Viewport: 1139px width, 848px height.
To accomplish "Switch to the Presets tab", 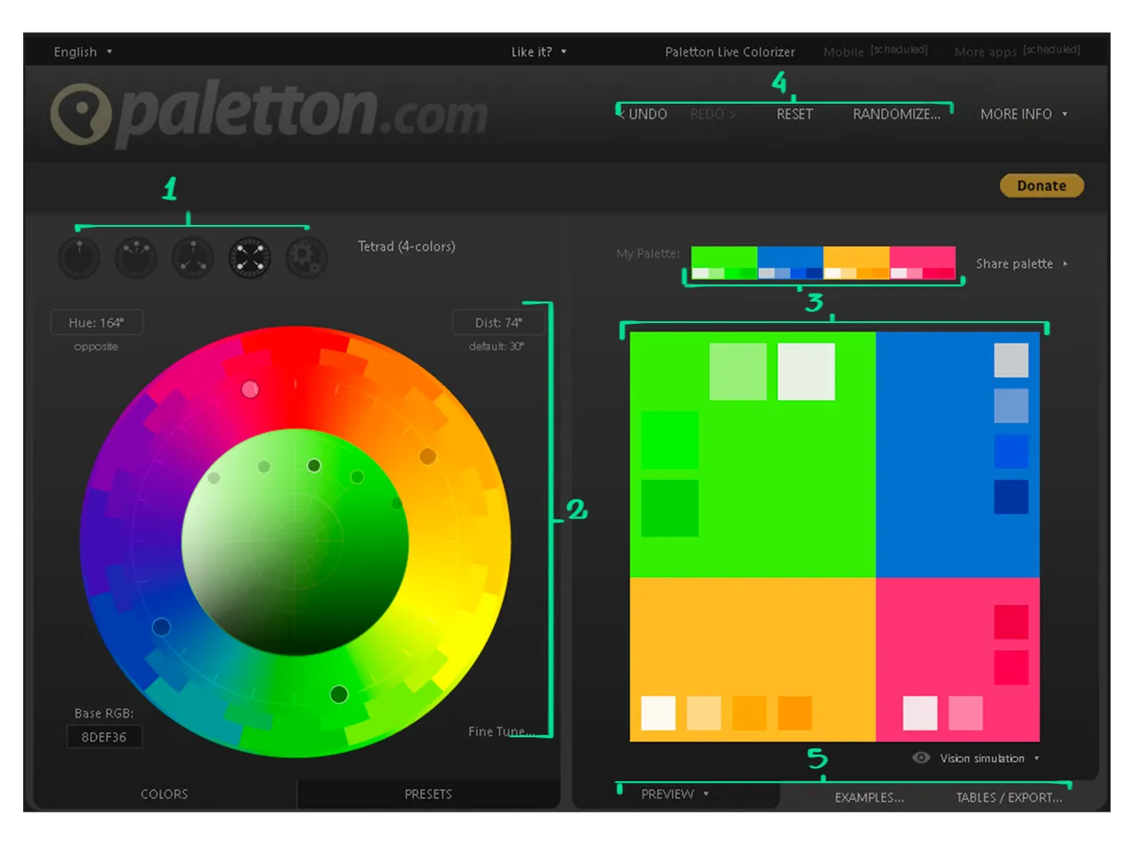I will [x=428, y=794].
